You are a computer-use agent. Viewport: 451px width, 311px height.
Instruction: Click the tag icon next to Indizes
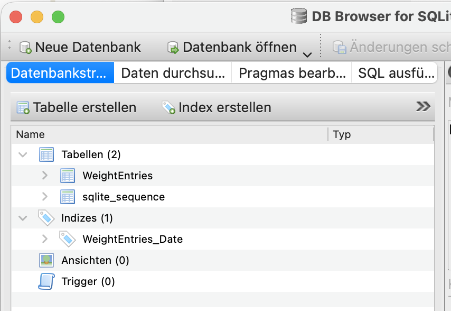tap(46, 218)
